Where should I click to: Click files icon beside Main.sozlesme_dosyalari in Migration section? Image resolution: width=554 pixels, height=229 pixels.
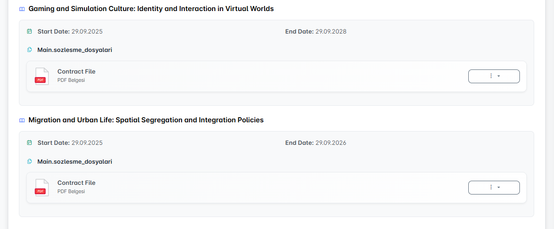[x=29, y=161]
